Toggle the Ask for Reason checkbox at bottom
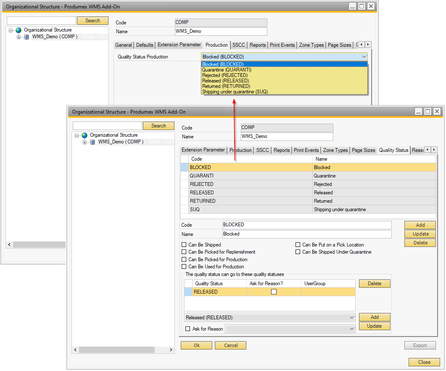Screen dimensions: 446x371 (x=188, y=329)
